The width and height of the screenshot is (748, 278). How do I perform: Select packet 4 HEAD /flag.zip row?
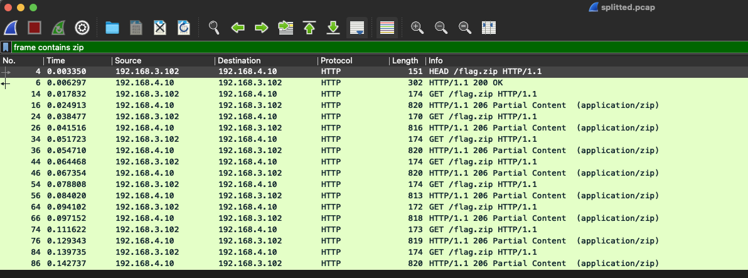pos(374,72)
